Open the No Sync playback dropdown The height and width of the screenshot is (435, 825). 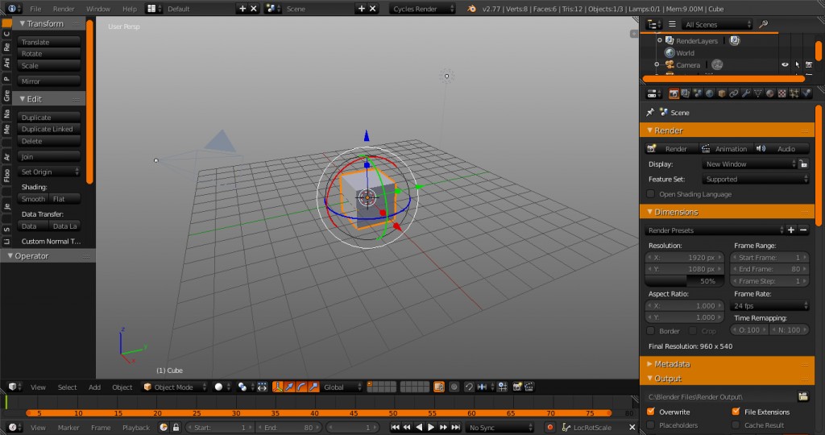(500, 428)
